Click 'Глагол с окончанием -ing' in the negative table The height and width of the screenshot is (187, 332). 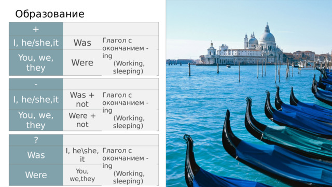pyautogui.click(x=126, y=103)
